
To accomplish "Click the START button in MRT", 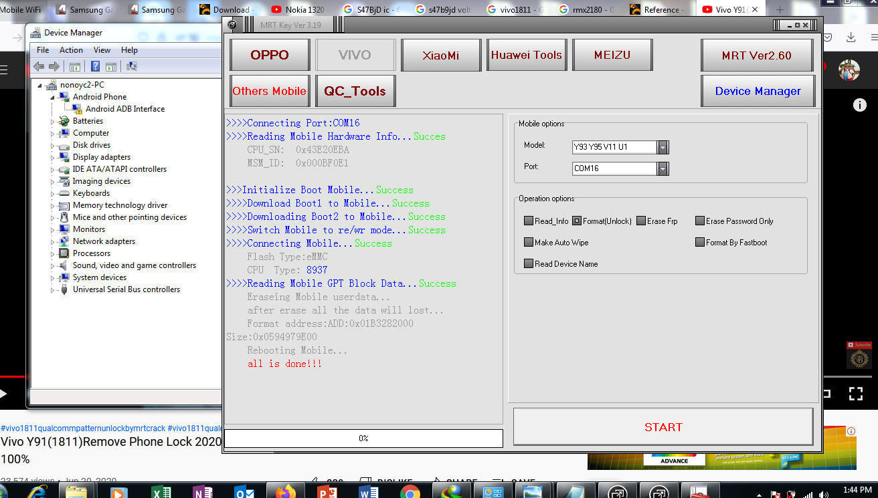I will (663, 426).
